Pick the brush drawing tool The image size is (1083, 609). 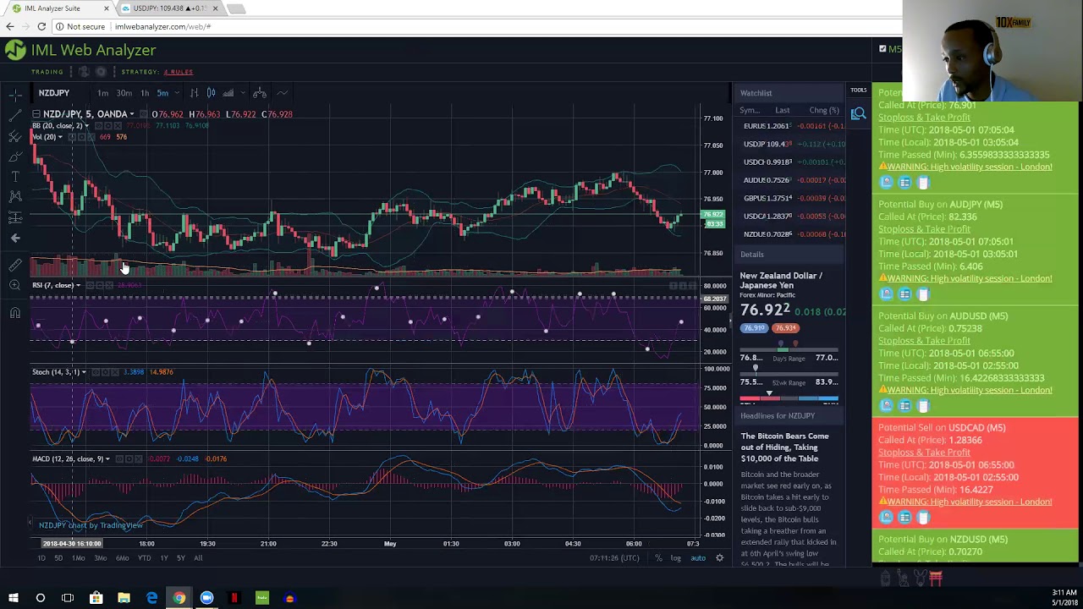[x=15, y=156]
